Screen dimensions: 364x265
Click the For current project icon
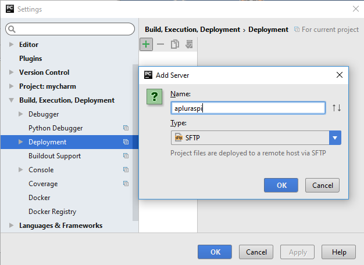(x=297, y=30)
